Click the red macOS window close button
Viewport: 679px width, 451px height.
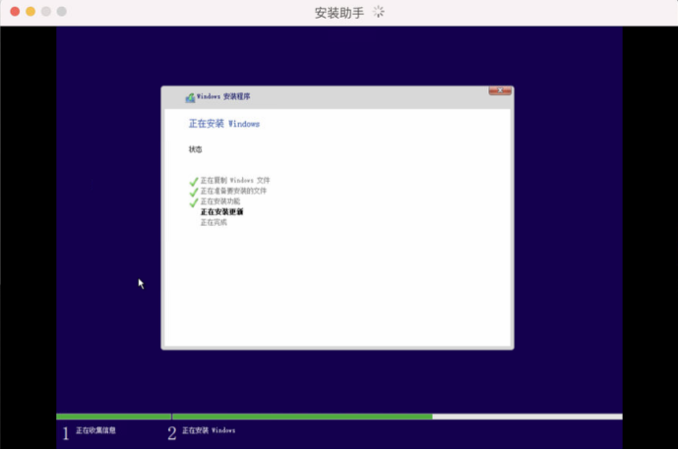pyautogui.click(x=15, y=12)
